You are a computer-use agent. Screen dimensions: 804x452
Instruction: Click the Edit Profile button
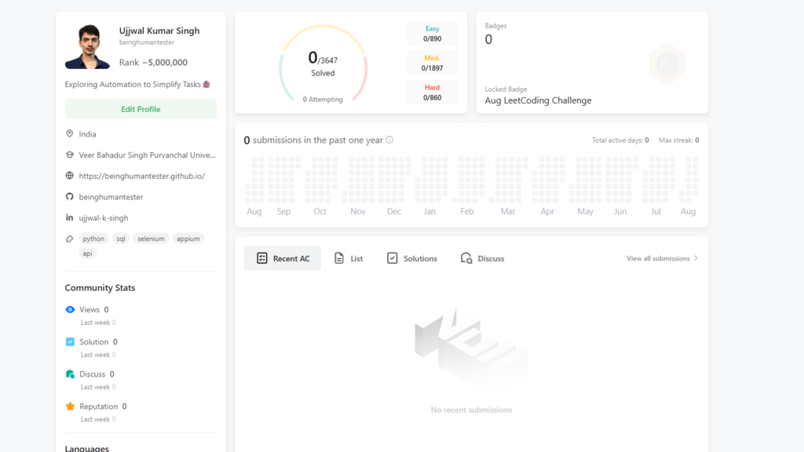pos(141,109)
